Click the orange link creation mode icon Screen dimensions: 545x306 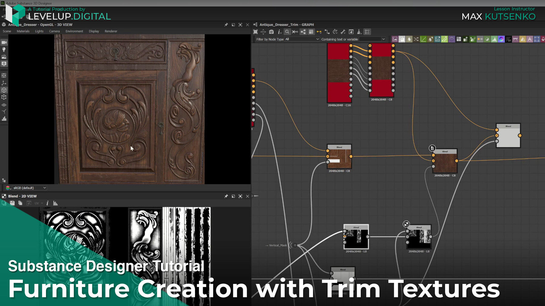[x=319, y=32]
